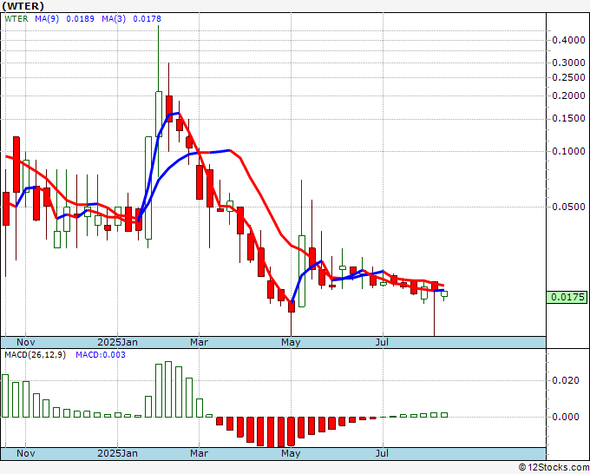Click the 0.2500 price axis label

click(568, 77)
